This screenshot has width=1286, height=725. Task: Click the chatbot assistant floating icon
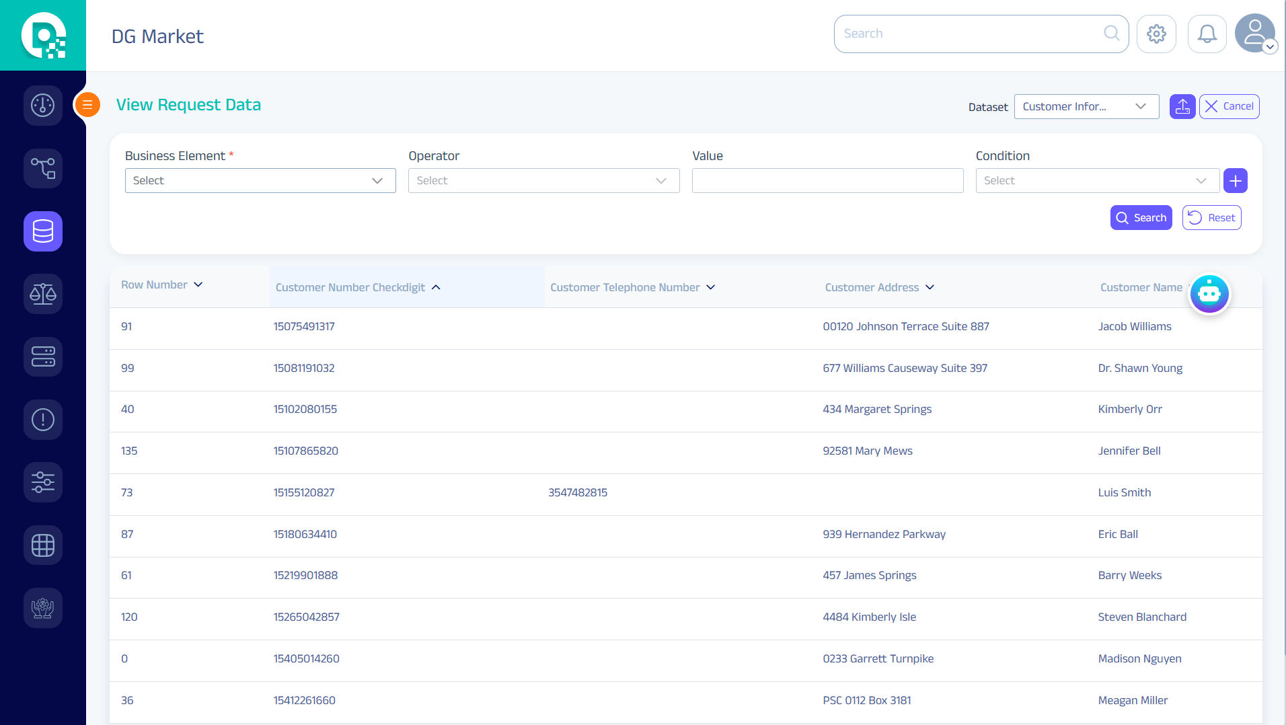click(x=1209, y=294)
